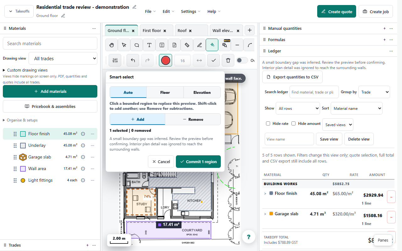Select the boxed text tool
Image resolution: width=402 pixels, height=251 pixels.
click(x=162, y=45)
